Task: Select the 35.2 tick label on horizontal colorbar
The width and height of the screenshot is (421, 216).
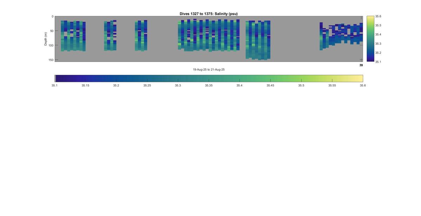Action: click(x=116, y=85)
